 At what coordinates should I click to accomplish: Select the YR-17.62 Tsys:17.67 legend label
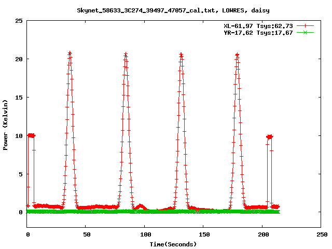pyautogui.click(x=258, y=33)
